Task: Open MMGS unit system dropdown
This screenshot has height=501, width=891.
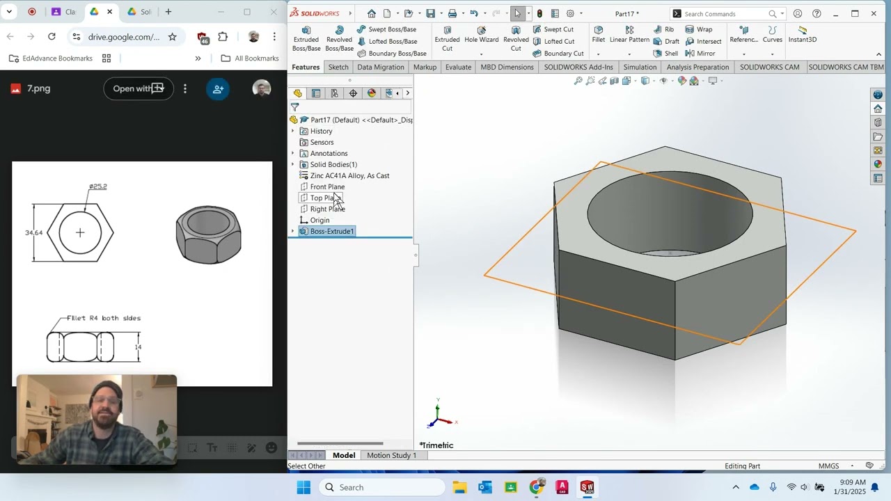Action: coord(853,466)
